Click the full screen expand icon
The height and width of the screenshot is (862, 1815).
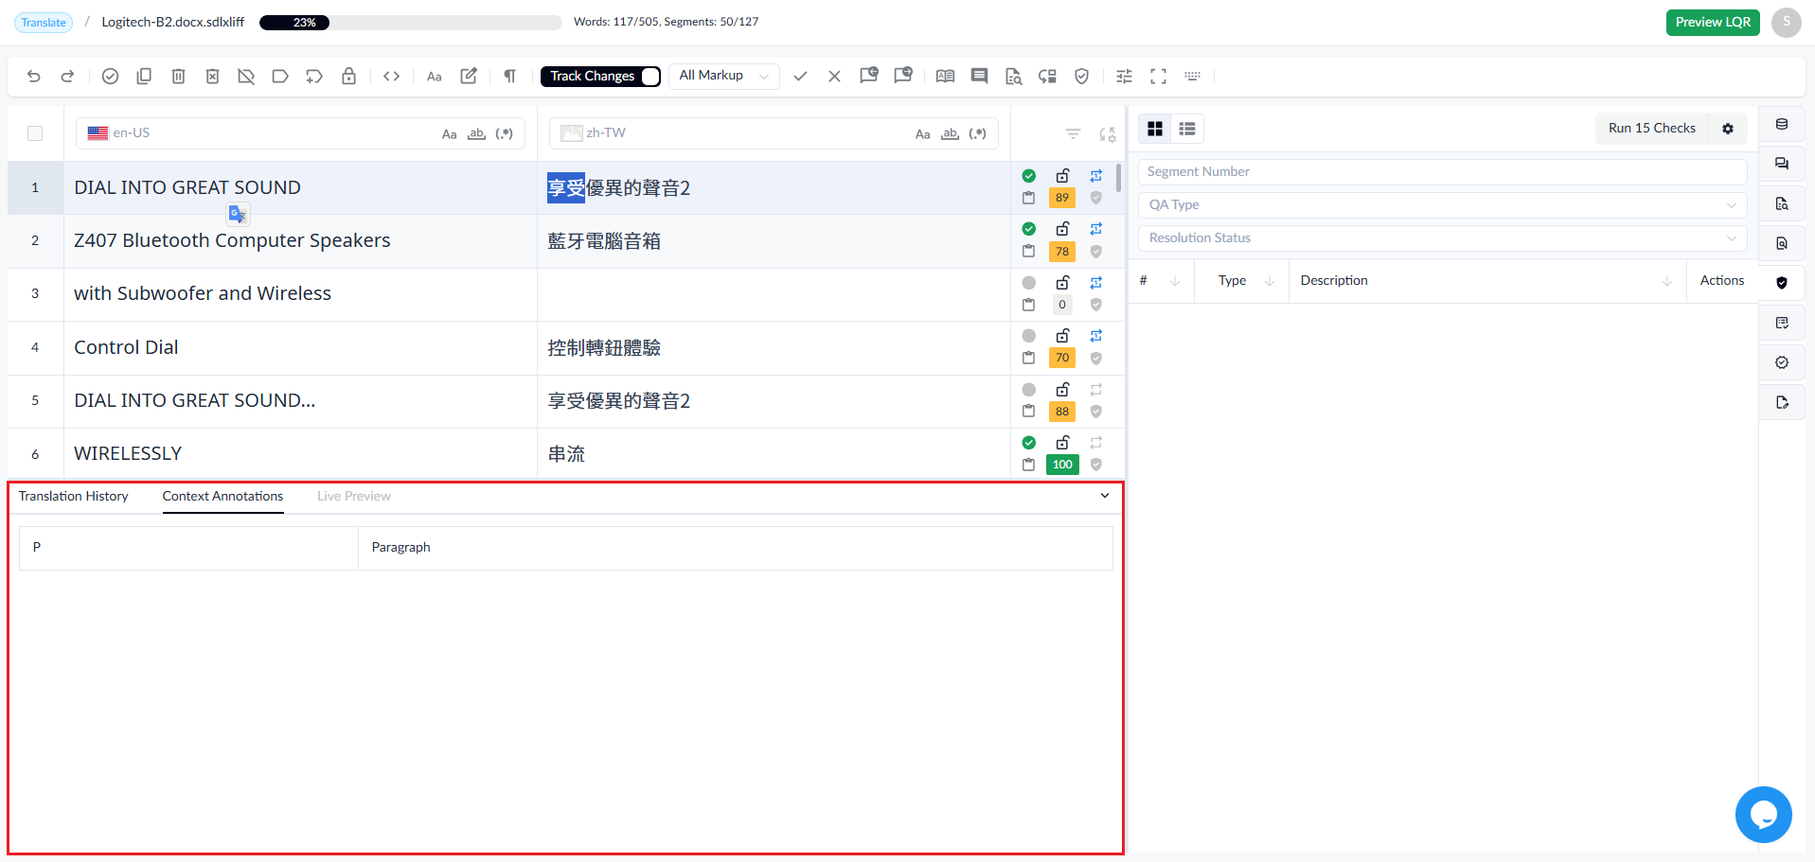pyautogui.click(x=1158, y=77)
